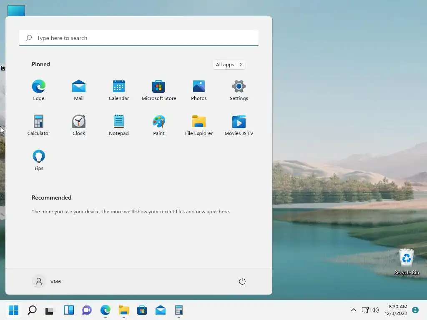Select the Recycle Bin desktop icon
The height and width of the screenshot is (320, 427).
406,262
